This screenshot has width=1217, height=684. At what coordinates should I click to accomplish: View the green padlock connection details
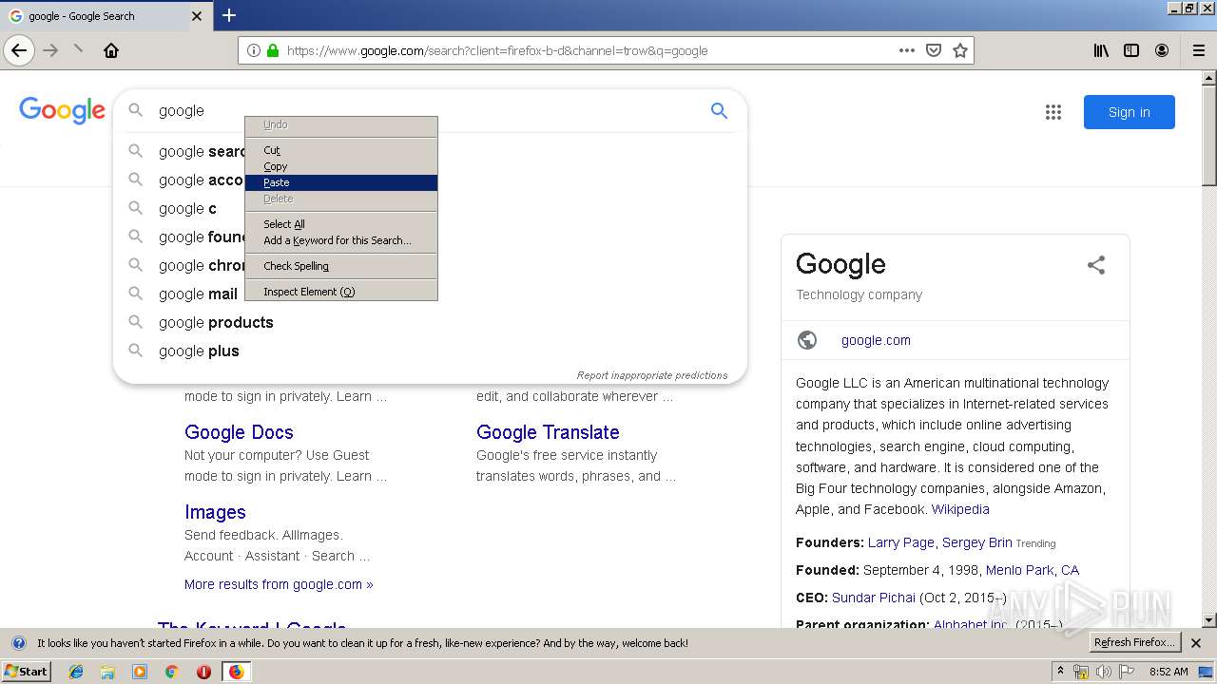(273, 50)
